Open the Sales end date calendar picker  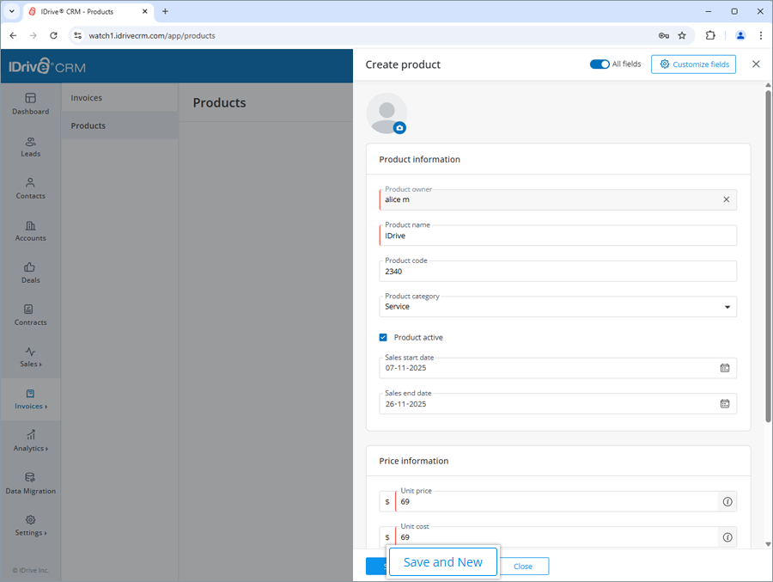click(x=726, y=403)
